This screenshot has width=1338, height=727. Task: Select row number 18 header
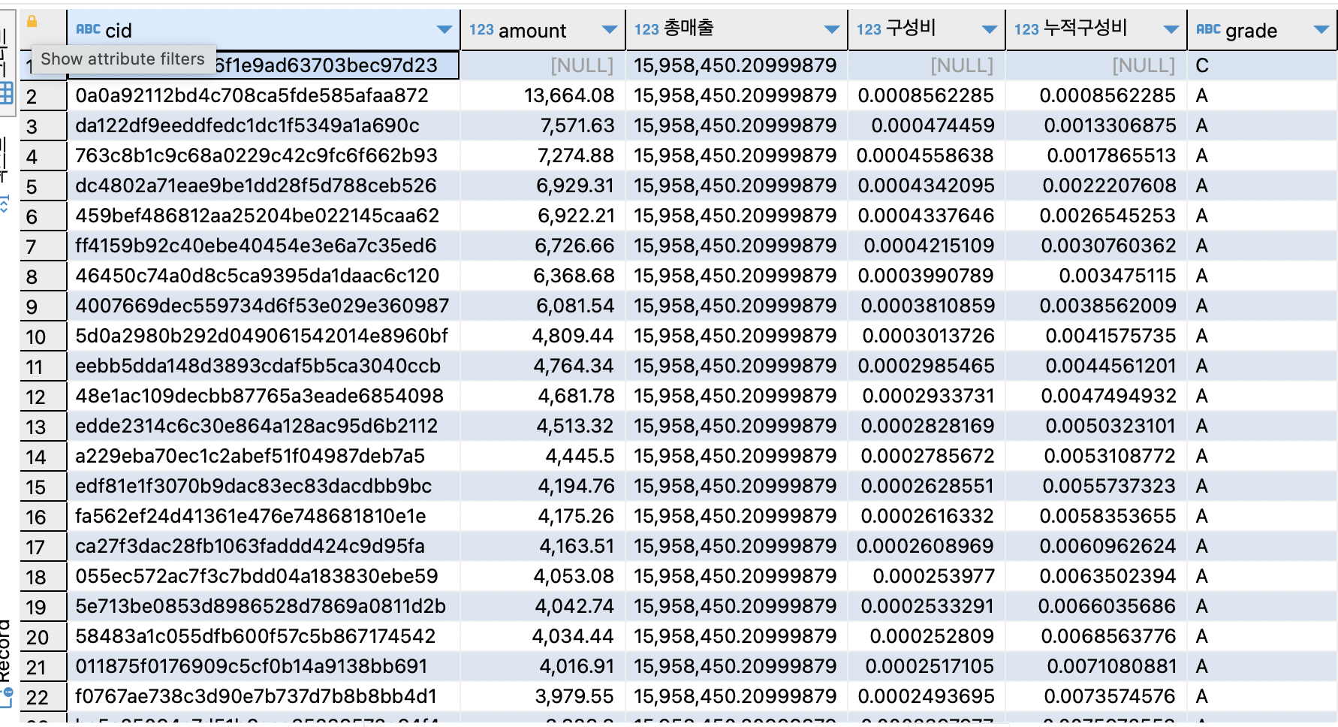pos(44,577)
